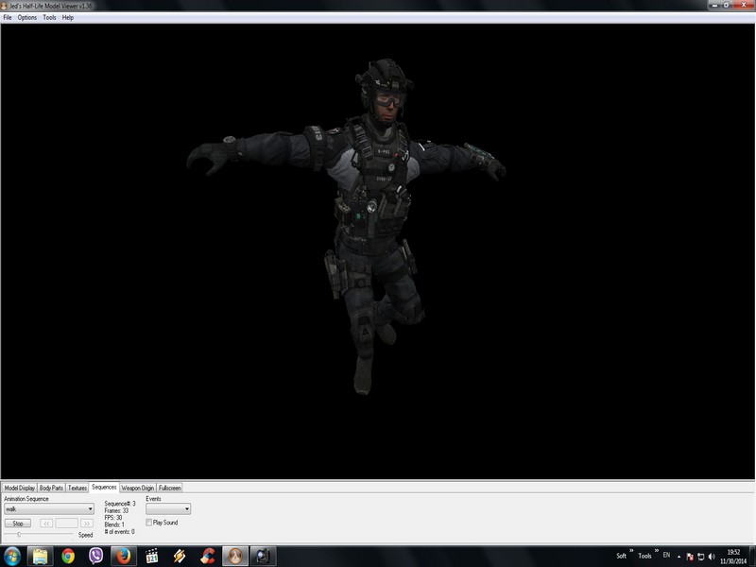This screenshot has height=567, width=756.
Task: Open the File menu
Action: coord(8,17)
